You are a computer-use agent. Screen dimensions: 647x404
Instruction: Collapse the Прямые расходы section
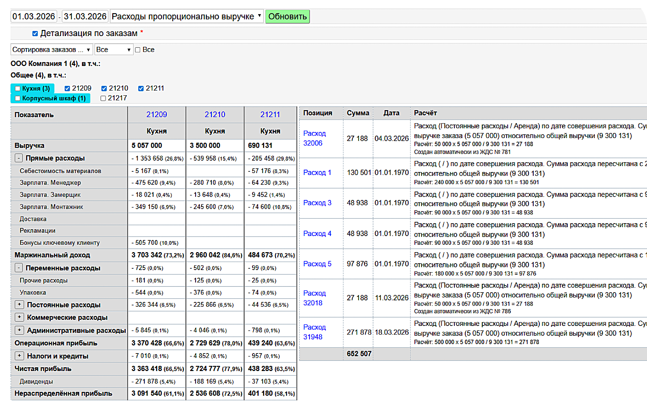point(19,158)
